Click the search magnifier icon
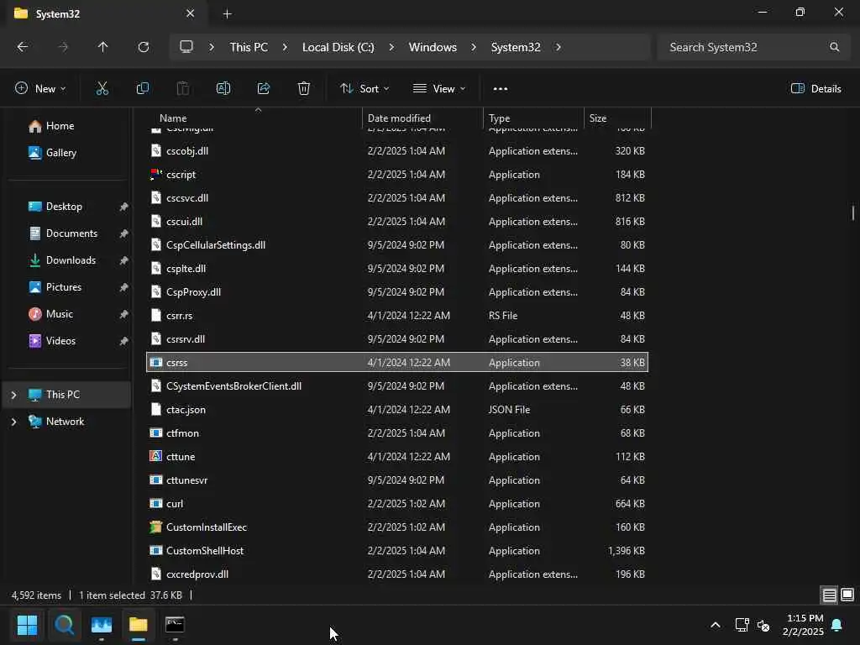Screen dimensions: 860x645 click(834, 47)
